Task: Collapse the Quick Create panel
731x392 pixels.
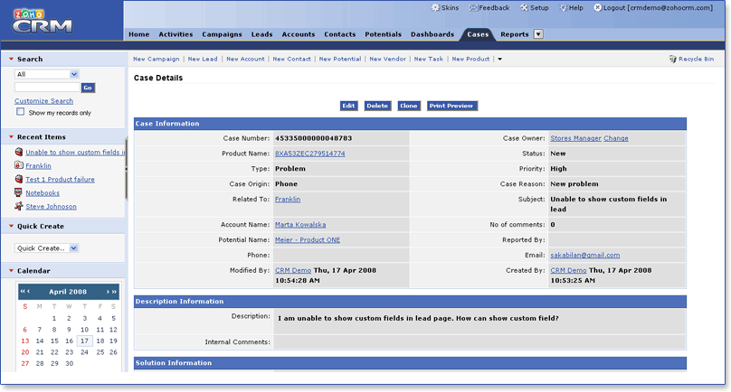Action: pos(11,226)
